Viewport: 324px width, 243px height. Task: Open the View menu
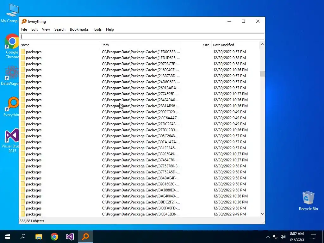click(46, 29)
